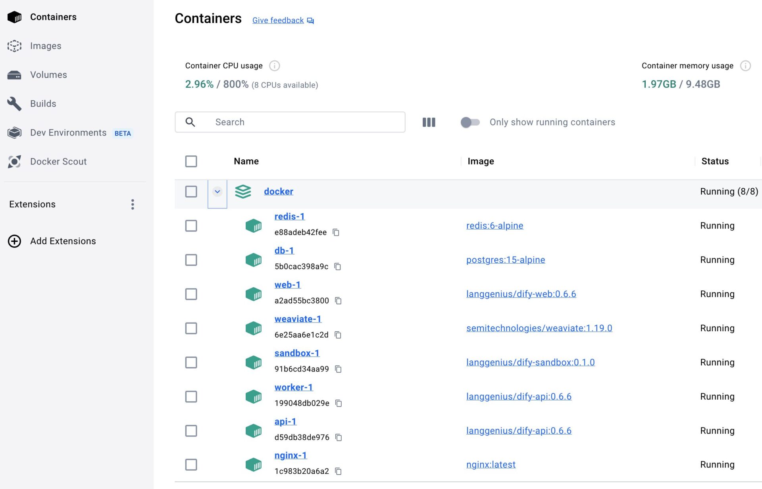
Task: Check the select-all header checkbox
Action: point(191,161)
